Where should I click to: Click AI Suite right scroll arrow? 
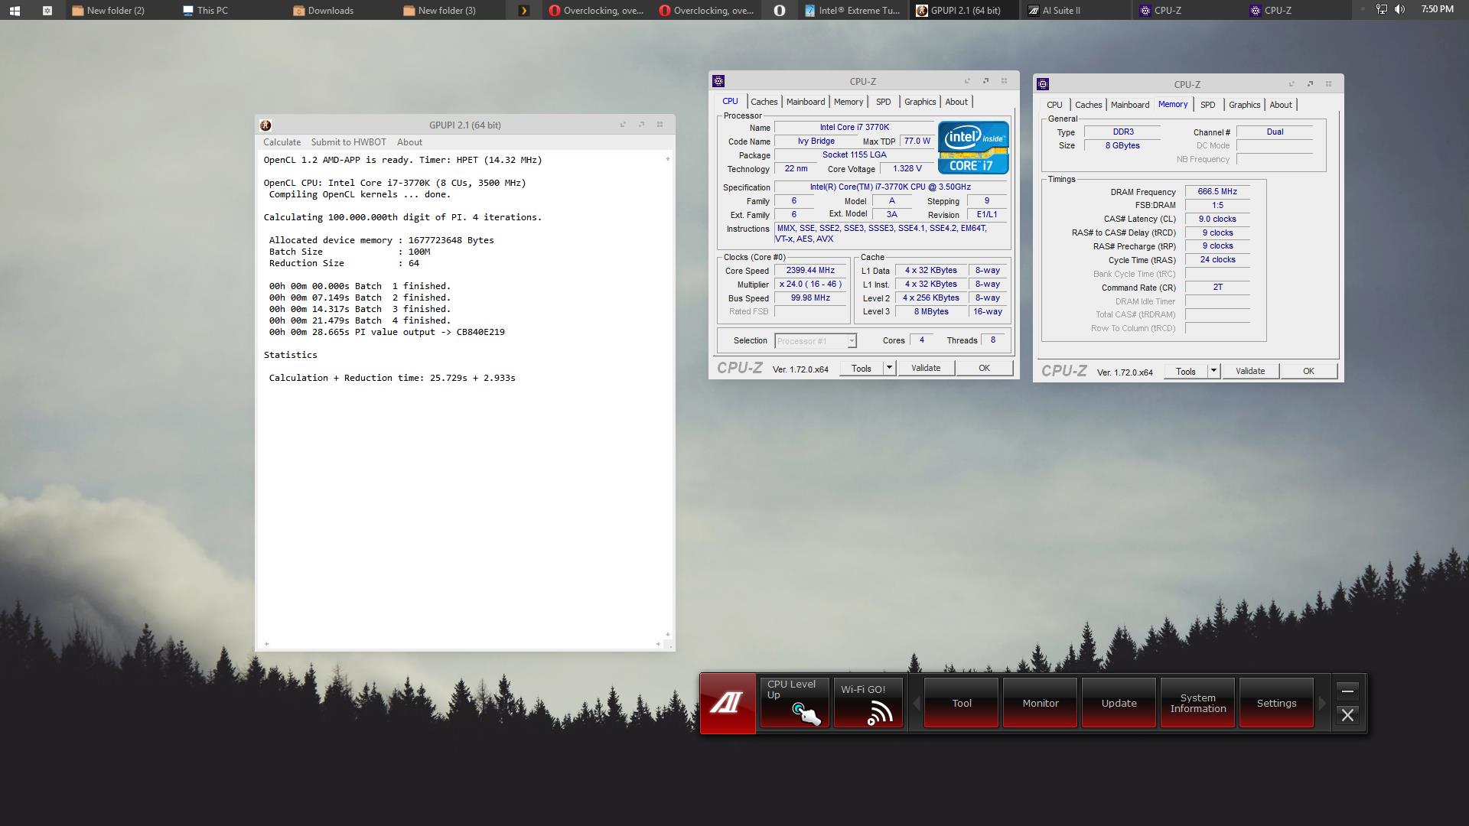(1322, 703)
